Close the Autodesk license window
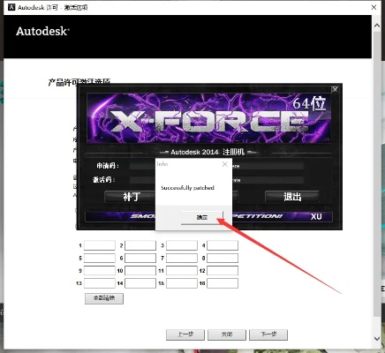This screenshot has width=385, height=353. point(374,7)
